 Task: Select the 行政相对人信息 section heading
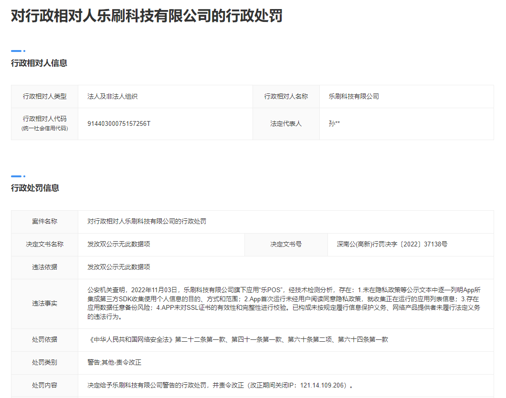tap(39, 63)
